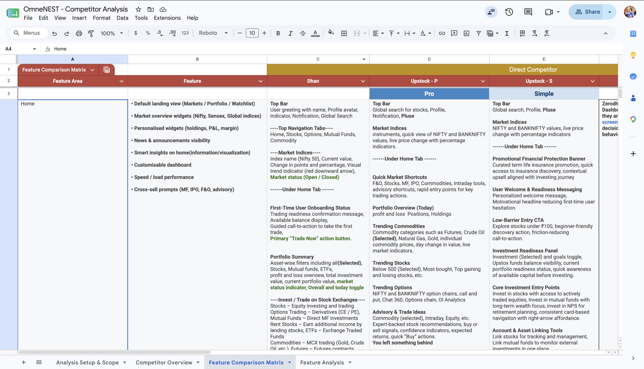Apply currency format with dollar icon
Screen dimensions: 644x369
(x=136, y=33)
